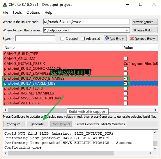Screen dimensions: 161x159
Task: Enable the CMAKE_GNUtoMS checkbox
Action: [x=125, y=59]
